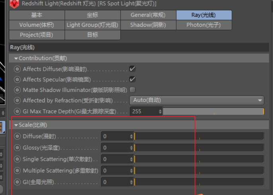Click Diffuse(漫射) scale value field
The image size is (273, 195).
(115, 136)
